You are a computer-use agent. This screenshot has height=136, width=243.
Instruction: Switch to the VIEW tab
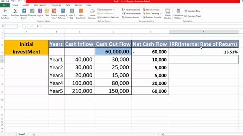pos(88,5)
